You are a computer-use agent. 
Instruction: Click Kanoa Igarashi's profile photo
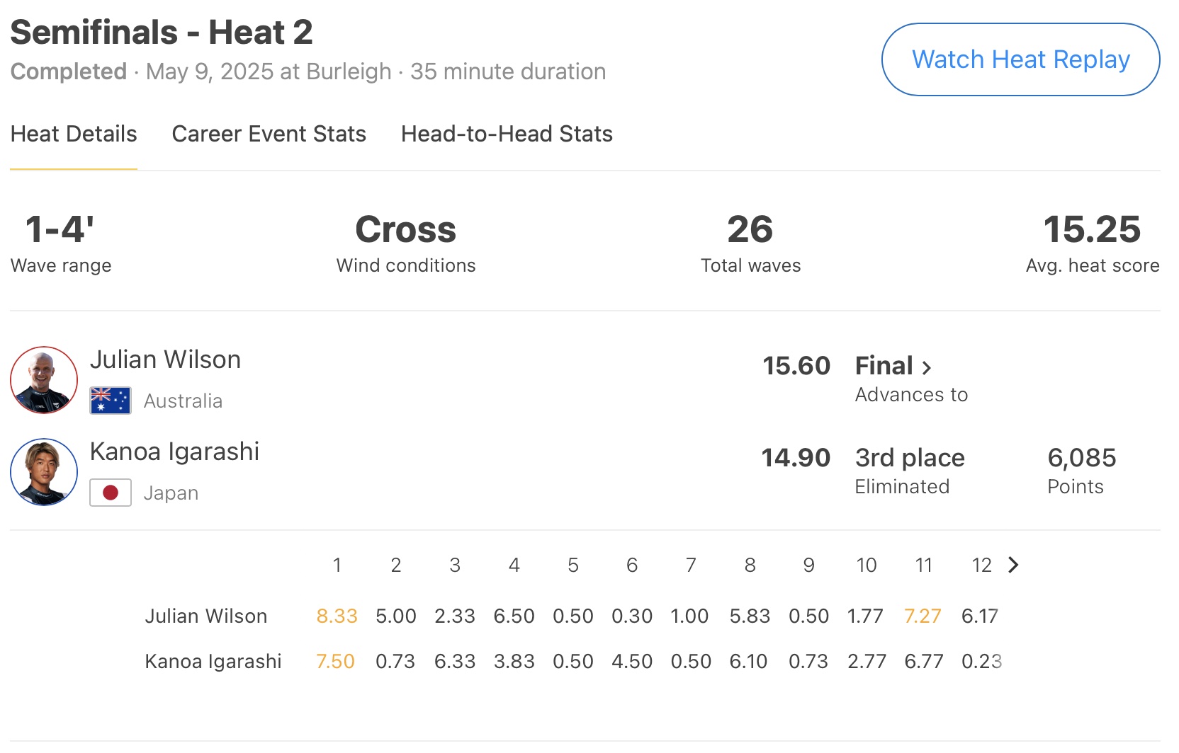point(44,472)
